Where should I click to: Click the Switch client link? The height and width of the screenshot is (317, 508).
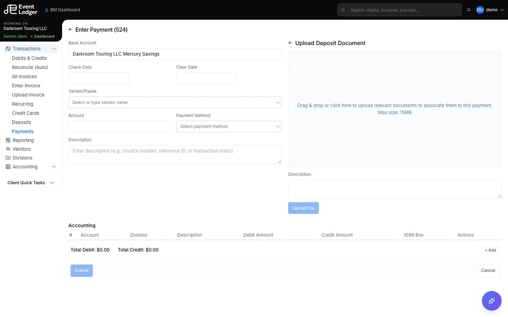pyautogui.click(x=15, y=36)
